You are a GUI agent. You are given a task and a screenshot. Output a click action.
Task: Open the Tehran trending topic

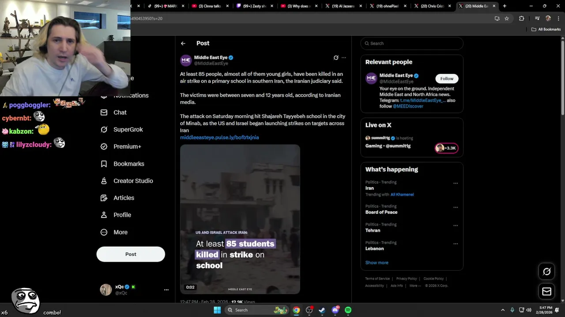tap(373, 230)
